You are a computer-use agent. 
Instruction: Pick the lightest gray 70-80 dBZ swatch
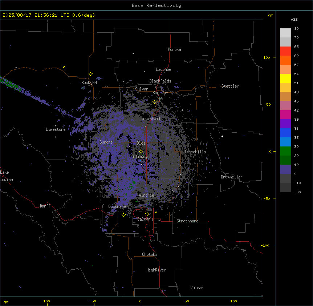point(285,33)
